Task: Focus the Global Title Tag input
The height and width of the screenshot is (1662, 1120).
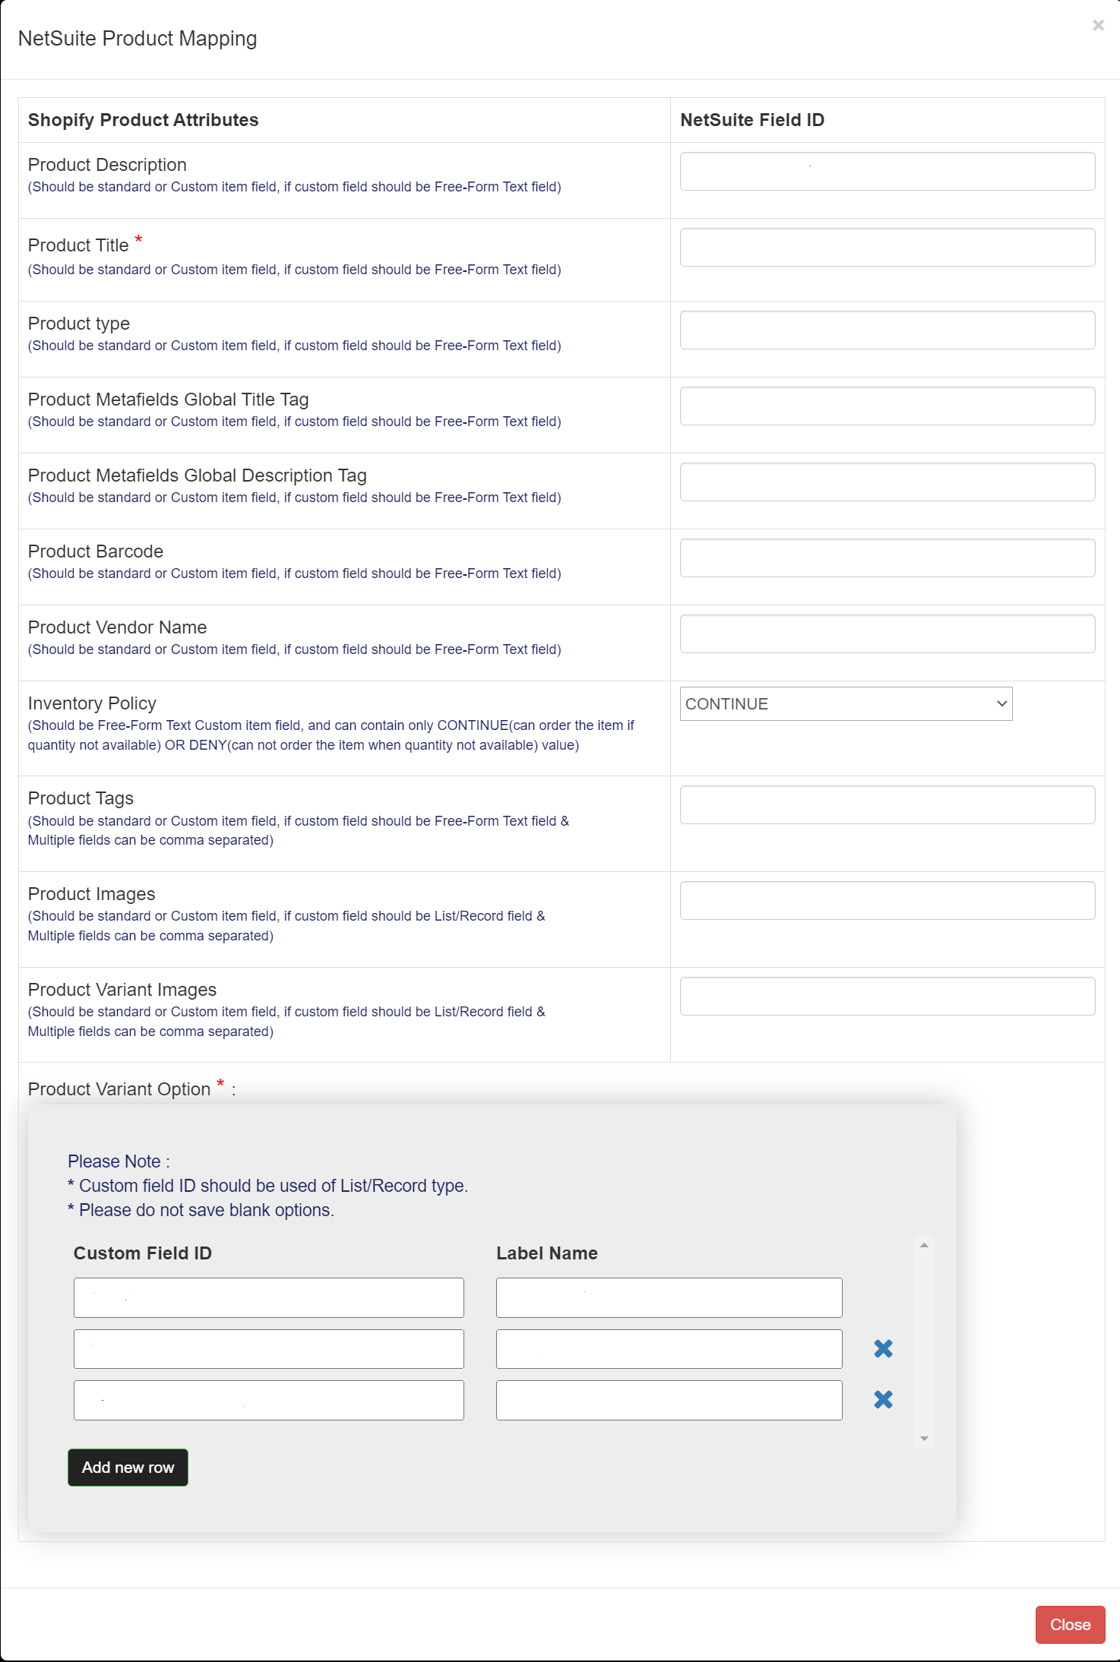Action: click(x=887, y=406)
